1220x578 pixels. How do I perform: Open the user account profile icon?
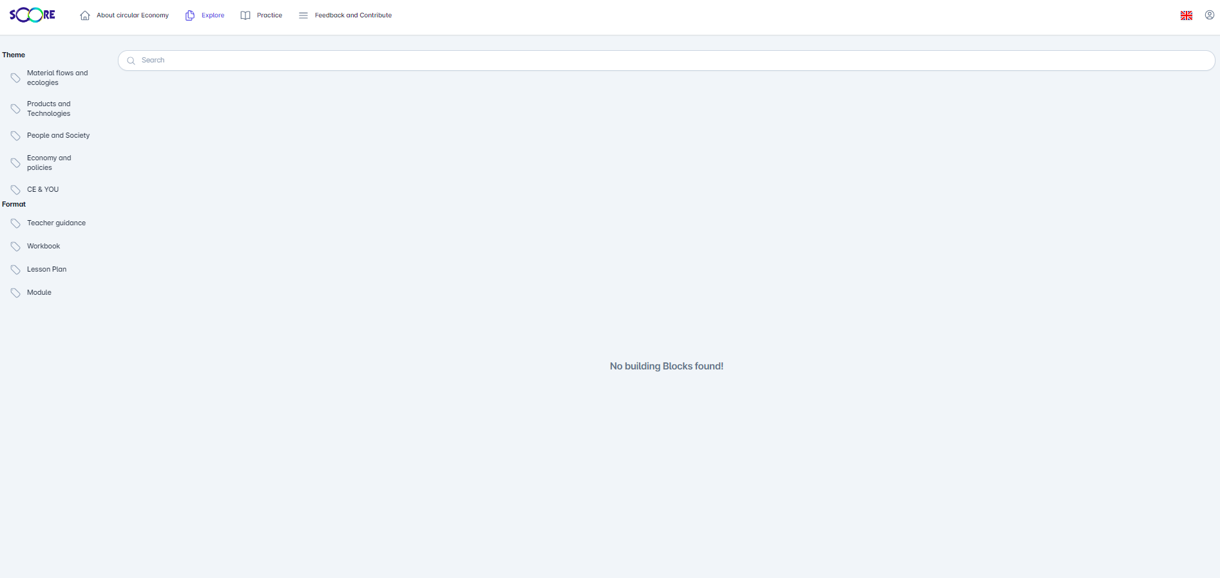(1209, 15)
